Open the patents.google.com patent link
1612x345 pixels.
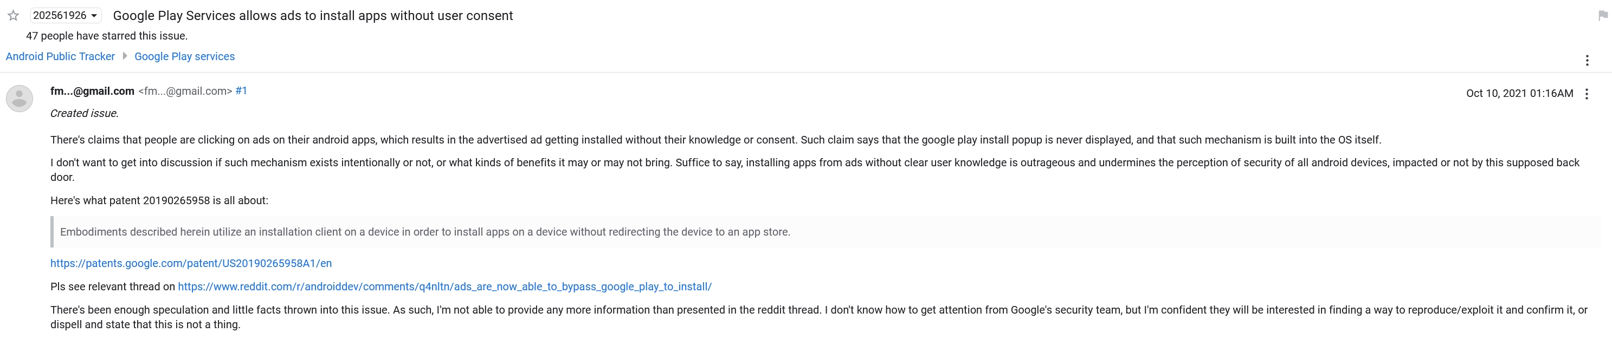191,264
